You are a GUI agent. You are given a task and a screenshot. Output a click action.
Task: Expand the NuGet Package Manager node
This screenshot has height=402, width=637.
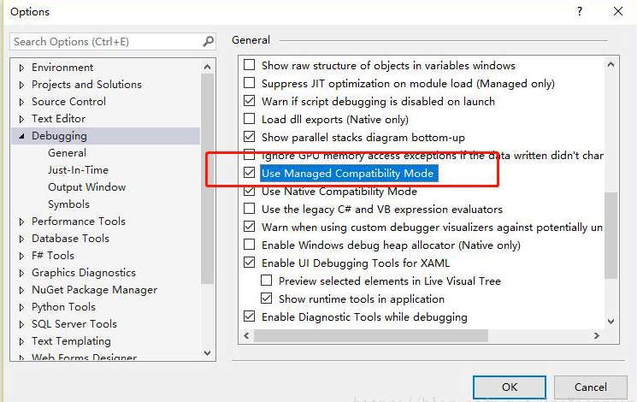coord(21,290)
